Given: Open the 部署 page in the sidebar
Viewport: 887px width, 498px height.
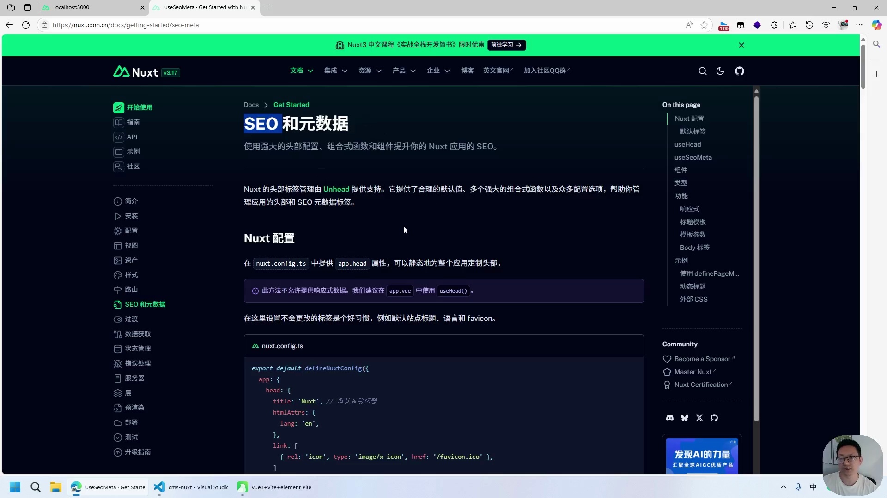Looking at the screenshot, I should pos(126,422).
